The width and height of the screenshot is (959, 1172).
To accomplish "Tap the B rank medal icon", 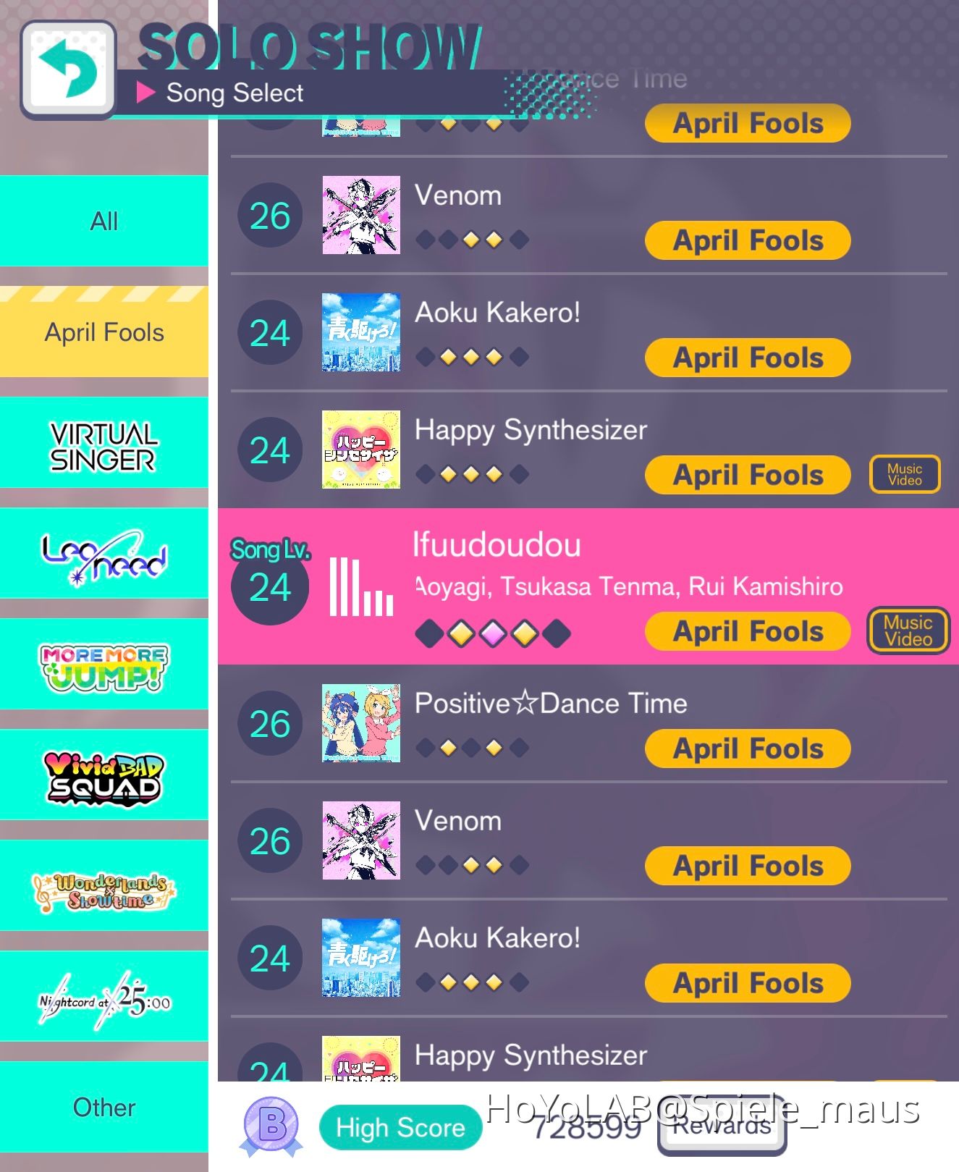I will click(271, 1126).
